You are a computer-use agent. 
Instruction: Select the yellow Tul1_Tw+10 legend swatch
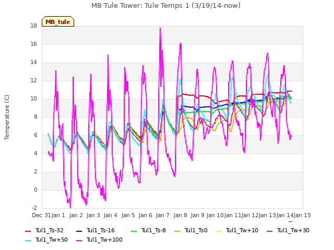click(x=219, y=231)
